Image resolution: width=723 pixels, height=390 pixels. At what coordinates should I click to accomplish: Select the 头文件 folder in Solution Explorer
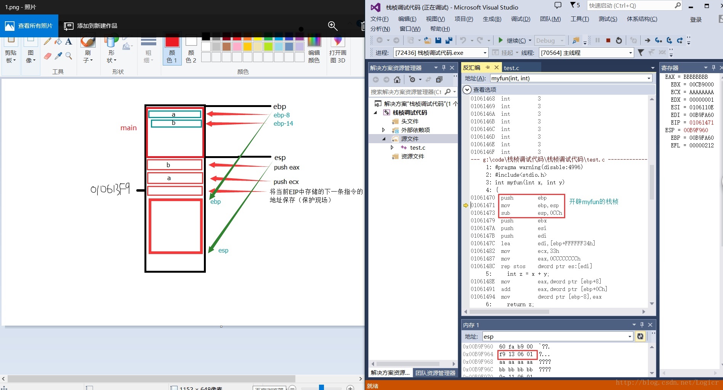pos(410,121)
